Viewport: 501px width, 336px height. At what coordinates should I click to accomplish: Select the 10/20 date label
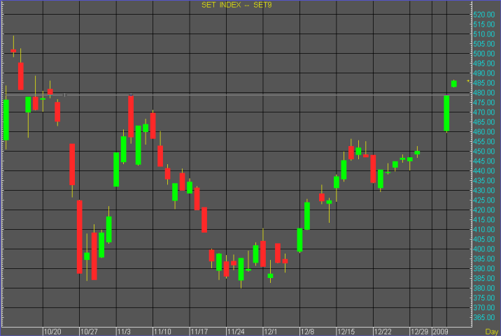click(x=52, y=332)
